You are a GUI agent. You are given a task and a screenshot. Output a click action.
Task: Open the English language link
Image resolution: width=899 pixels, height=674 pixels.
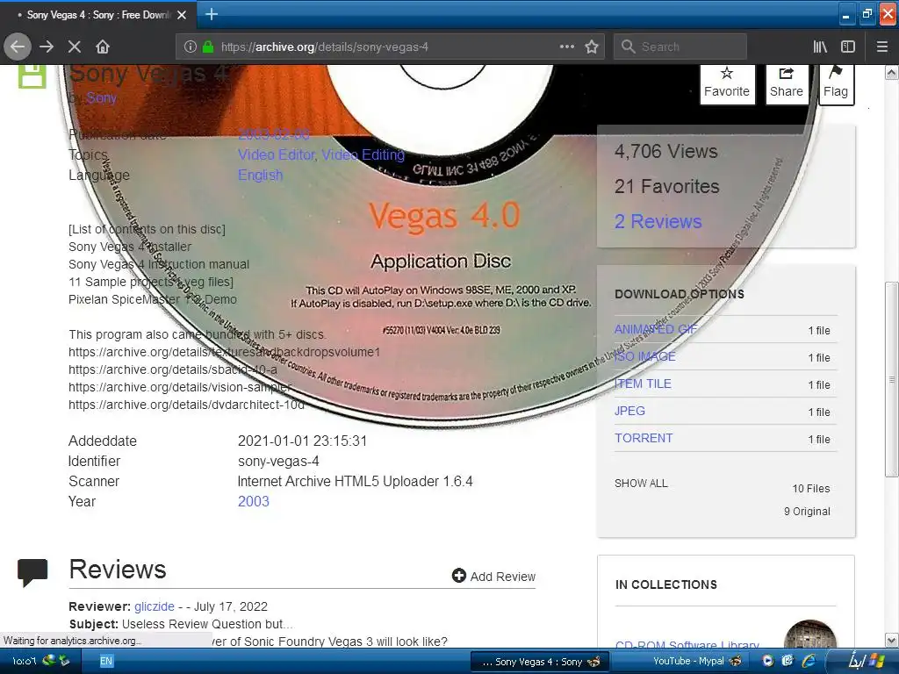[x=260, y=175]
